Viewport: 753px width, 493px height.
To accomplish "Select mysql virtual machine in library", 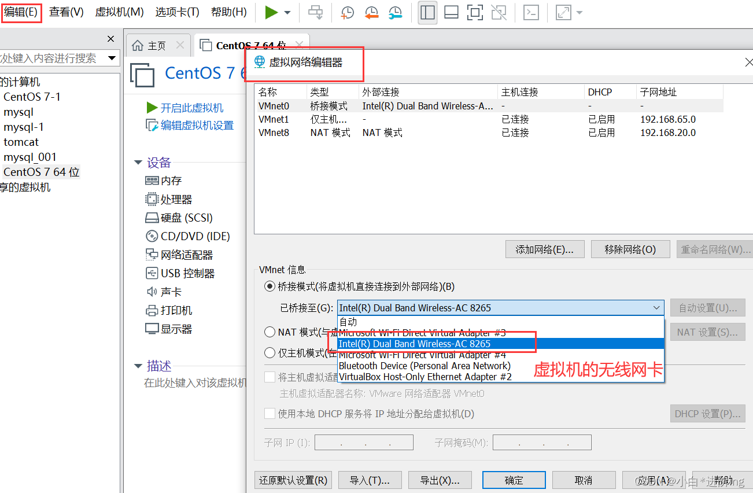I will click(x=19, y=112).
